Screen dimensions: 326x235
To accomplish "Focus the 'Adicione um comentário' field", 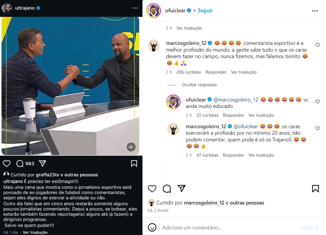I will pos(229,228).
